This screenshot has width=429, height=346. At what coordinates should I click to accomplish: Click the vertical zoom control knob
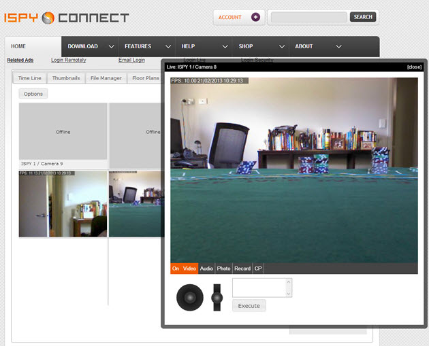(217, 297)
